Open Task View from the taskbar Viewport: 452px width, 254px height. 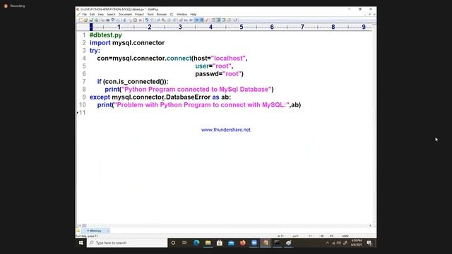[x=184, y=243]
